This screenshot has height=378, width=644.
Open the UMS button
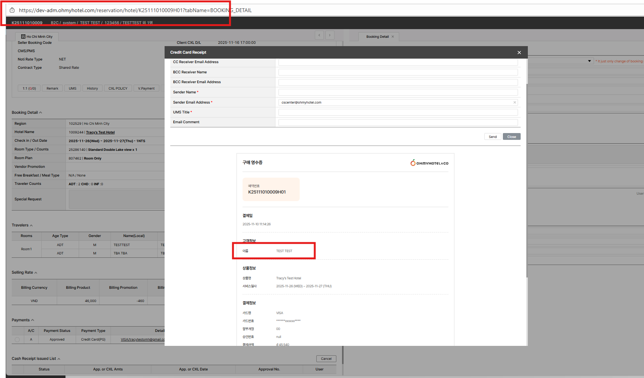pyautogui.click(x=73, y=88)
